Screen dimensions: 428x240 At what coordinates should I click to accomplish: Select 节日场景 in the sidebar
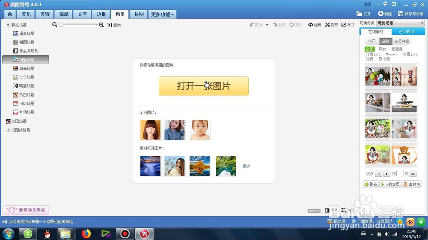(x=24, y=95)
